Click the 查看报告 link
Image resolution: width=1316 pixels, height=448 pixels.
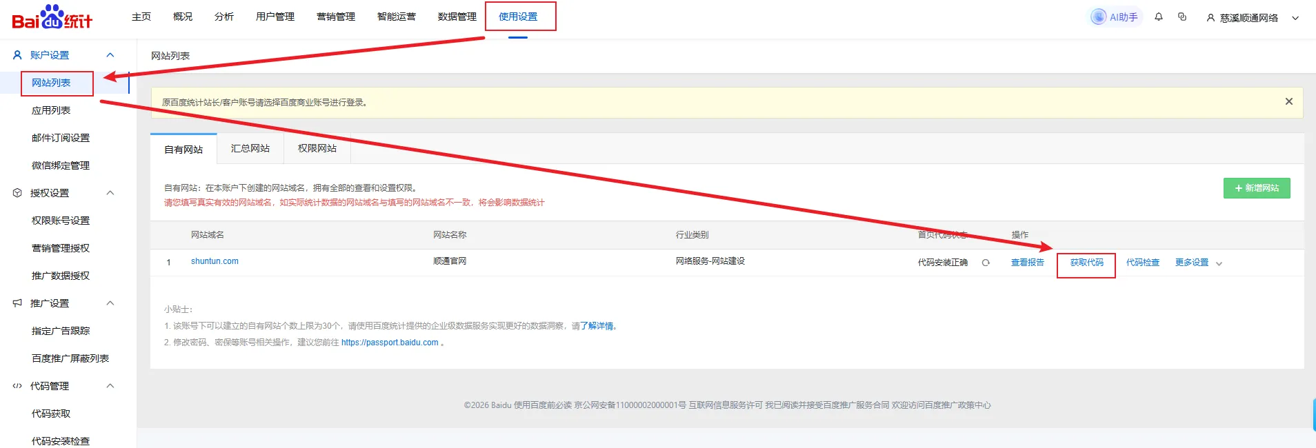tap(1027, 263)
